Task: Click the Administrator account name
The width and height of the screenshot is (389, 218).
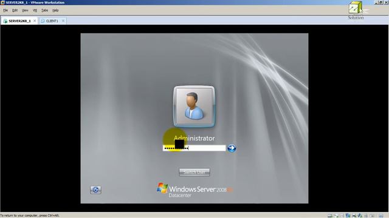Action: 194,138
